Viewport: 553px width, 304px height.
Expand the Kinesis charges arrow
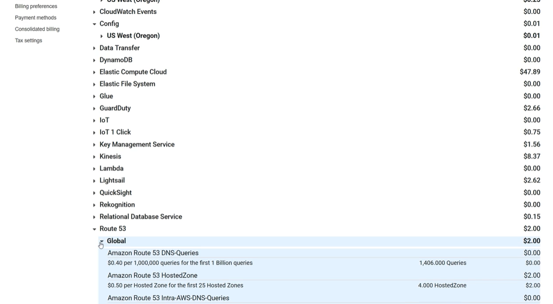(x=94, y=157)
